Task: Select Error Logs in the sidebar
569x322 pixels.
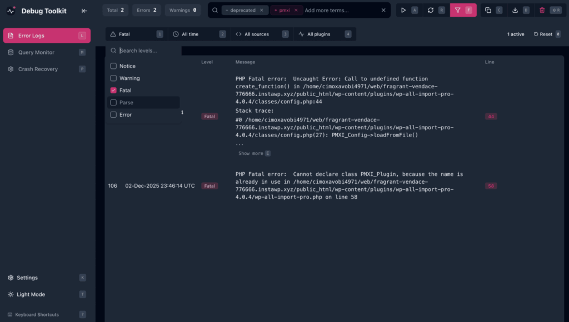Action: (33, 34)
